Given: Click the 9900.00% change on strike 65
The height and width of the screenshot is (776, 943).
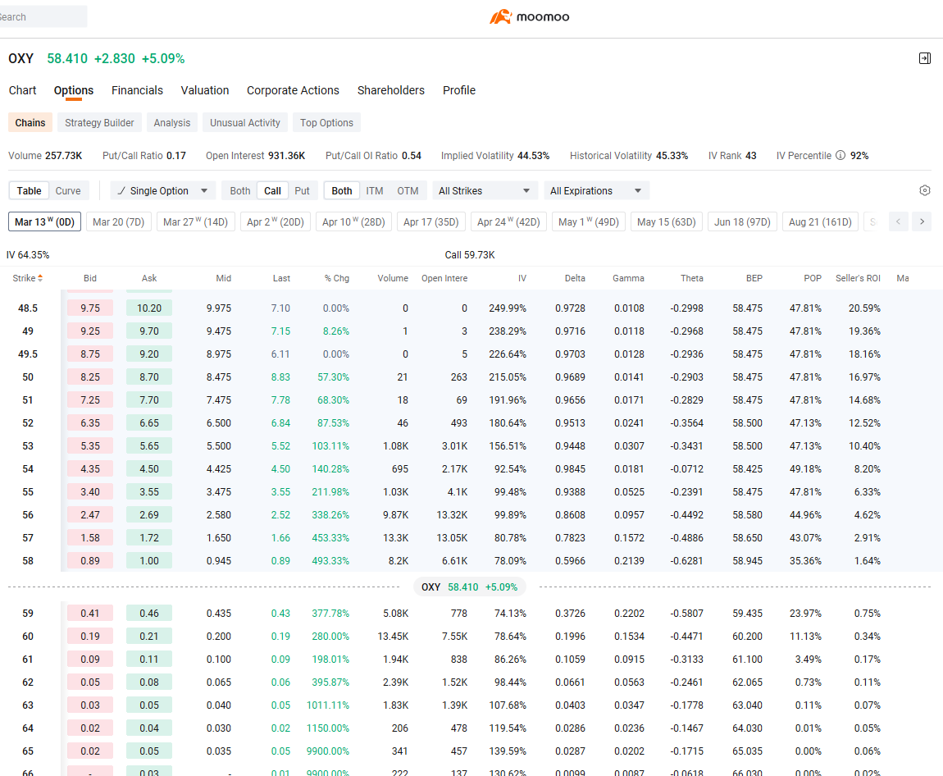Looking at the screenshot, I should click(328, 751).
